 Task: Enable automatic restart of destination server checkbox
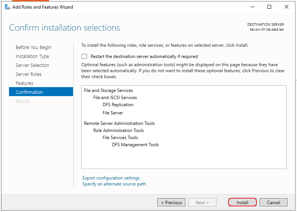click(x=84, y=56)
